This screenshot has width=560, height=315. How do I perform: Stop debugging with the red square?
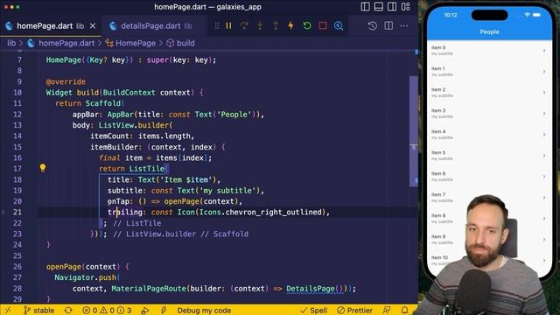323,25
